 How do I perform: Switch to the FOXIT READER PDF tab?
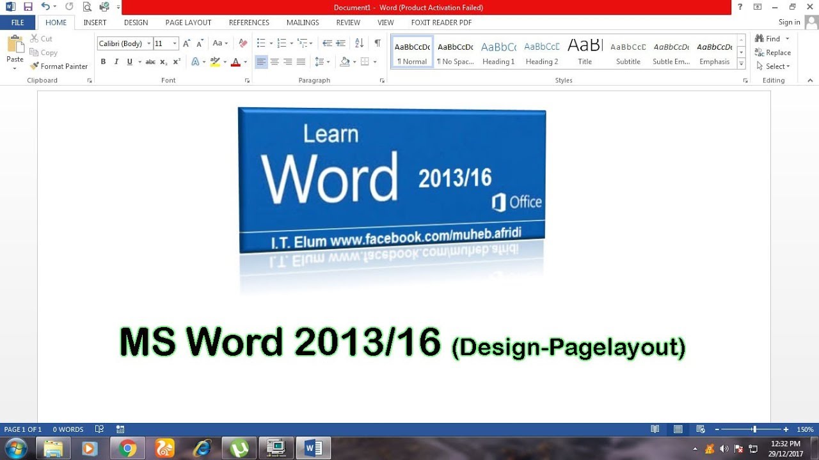pyautogui.click(x=441, y=22)
